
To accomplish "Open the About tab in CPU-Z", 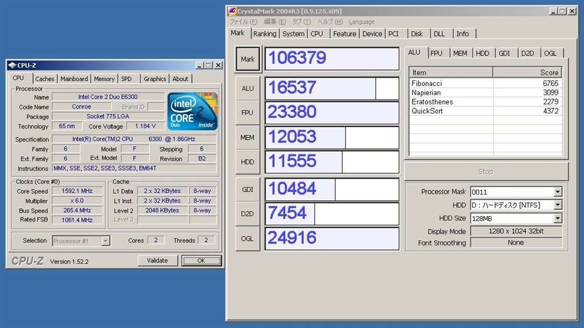I will point(180,79).
